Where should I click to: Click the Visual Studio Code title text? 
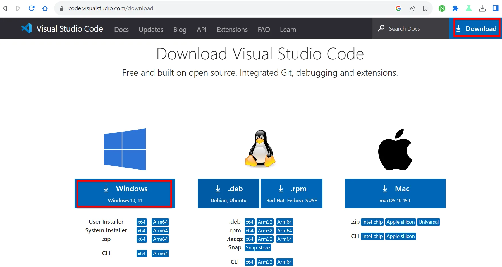point(70,28)
